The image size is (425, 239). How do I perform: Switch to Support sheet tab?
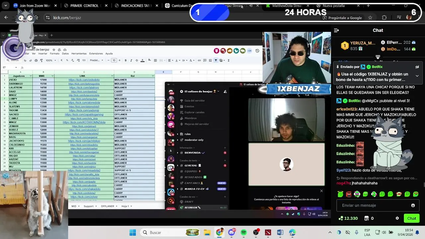90,206
